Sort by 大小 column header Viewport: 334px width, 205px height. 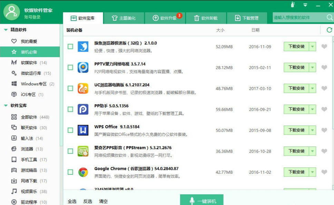220,30
